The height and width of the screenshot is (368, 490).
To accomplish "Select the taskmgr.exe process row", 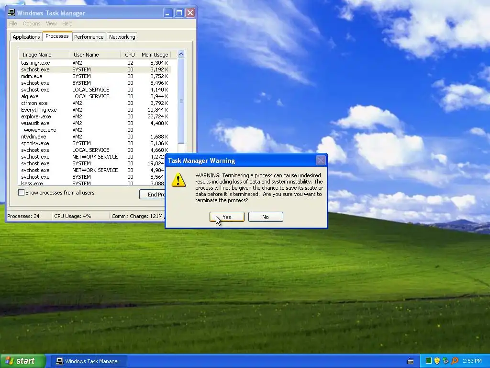I will (95, 63).
